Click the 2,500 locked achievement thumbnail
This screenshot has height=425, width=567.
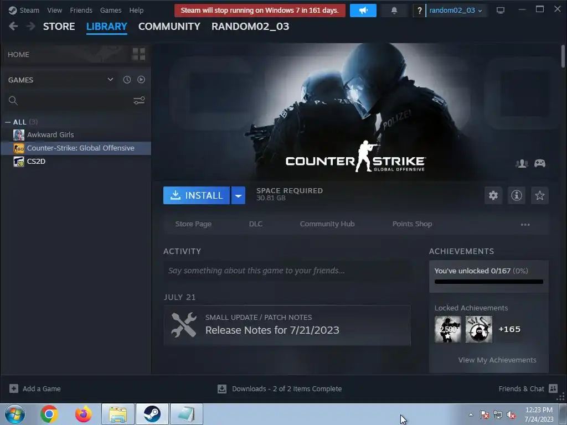pos(447,329)
